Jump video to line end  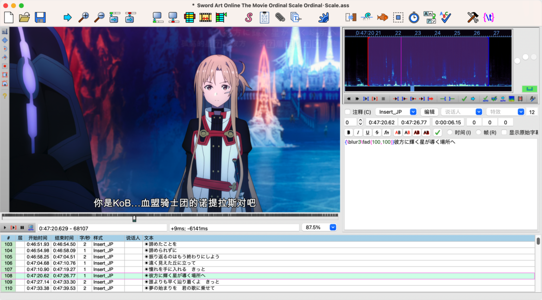pos(130,17)
